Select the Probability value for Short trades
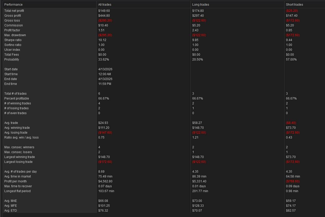The width and height of the screenshot is (325, 217). (x=291, y=60)
